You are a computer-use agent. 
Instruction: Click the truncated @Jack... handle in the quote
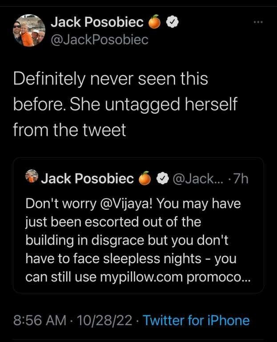pos(198,179)
